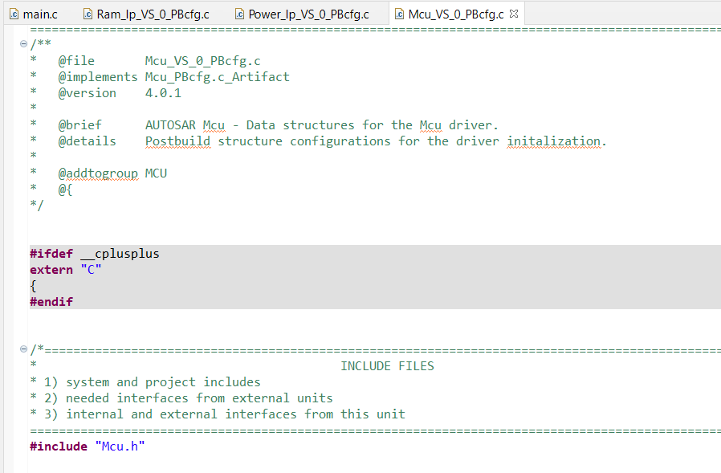721x473 pixels.
Task: Collapse the file header comment block
Action: (x=23, y=44)
